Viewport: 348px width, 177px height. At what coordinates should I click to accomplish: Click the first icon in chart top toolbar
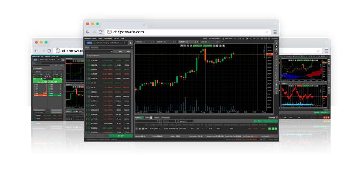click(x=182, y=46)
